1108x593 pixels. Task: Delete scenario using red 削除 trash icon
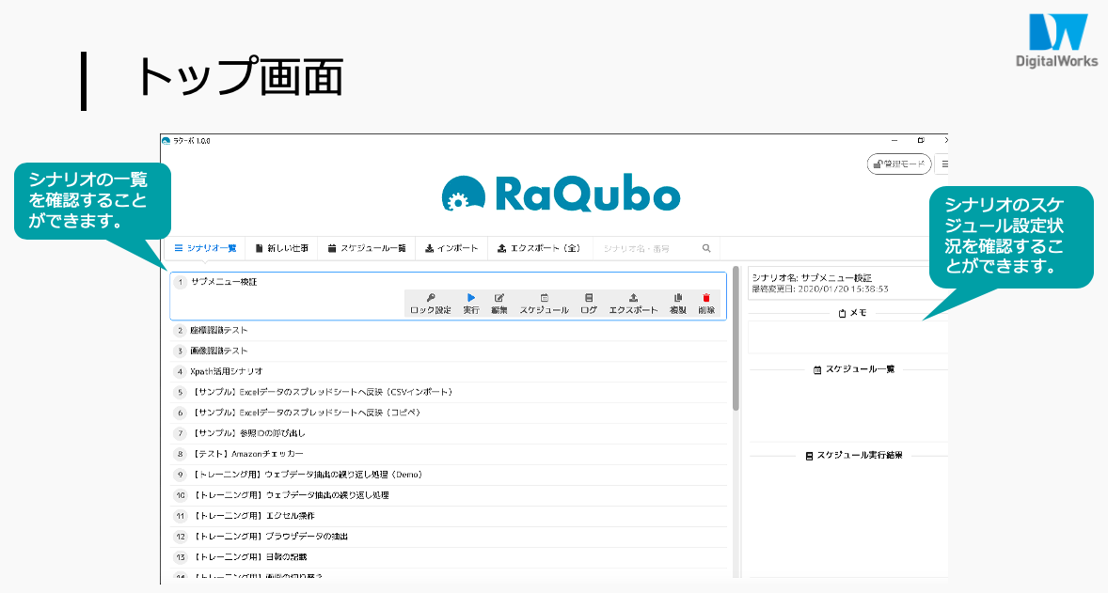706,298
